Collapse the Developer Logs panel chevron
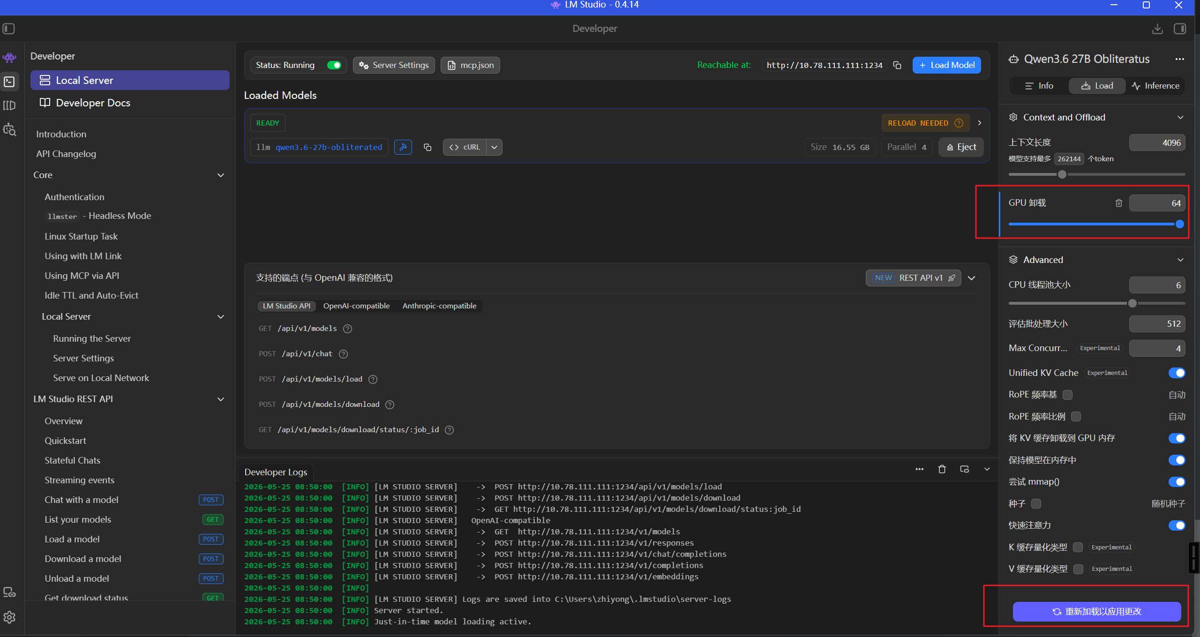This screenshot has width=1200, height=637. (x=987, y=469)
